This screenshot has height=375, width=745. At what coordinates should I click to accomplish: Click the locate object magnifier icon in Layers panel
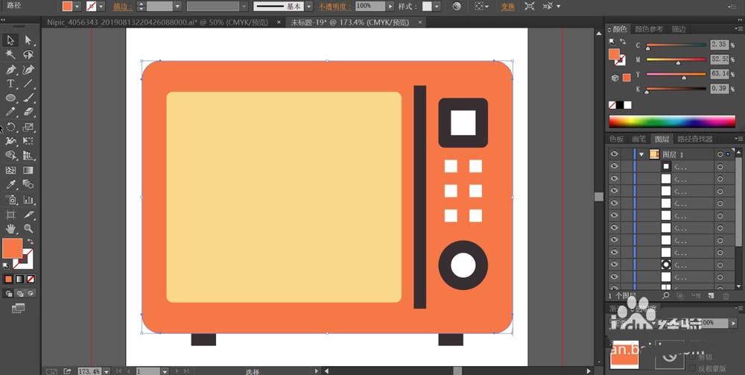coord(665,296)
